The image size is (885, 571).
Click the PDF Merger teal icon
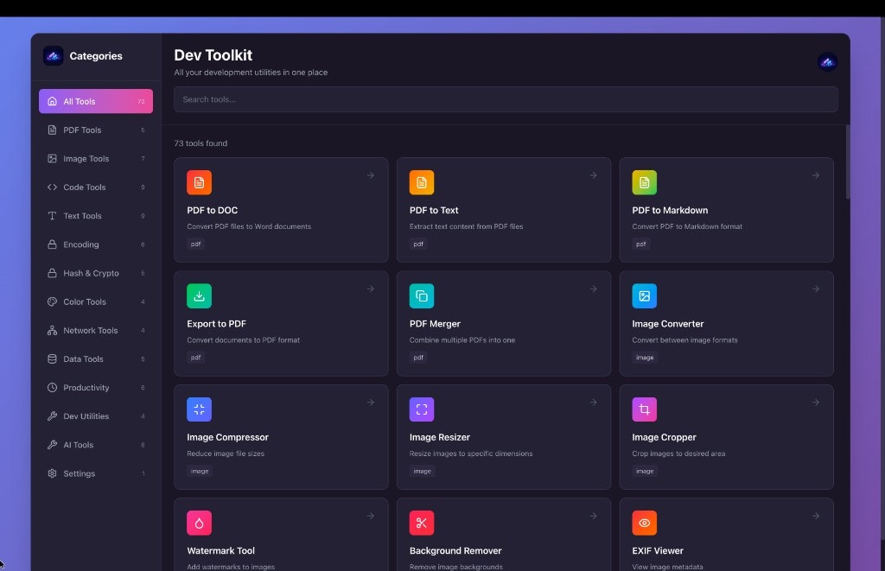pos(422,295)
